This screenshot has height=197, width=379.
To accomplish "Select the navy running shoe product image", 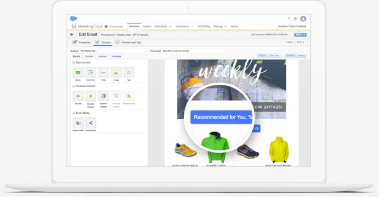I will point(248,151).
